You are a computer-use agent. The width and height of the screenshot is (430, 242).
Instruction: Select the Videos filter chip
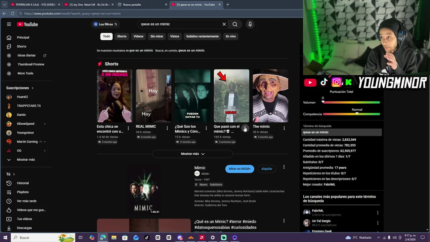(x=138, y=36)
